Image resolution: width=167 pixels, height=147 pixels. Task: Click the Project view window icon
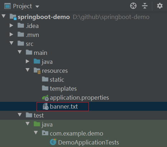[8, 6]
